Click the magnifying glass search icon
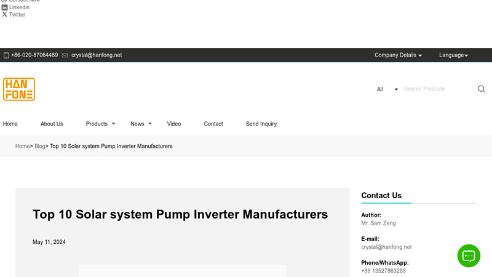This screenshot has height=277, width=492. click(x=482, y=89)
